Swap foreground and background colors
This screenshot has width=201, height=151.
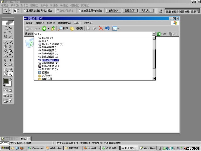point(11,79)
